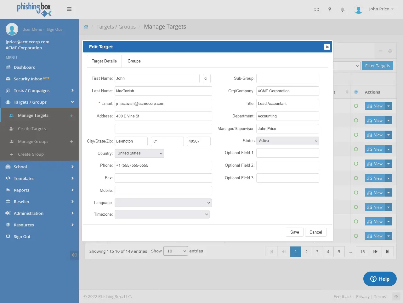This screenshot has width=403, height=303.
Task: Open the question mark help icon
Action: tap(330, 9)
